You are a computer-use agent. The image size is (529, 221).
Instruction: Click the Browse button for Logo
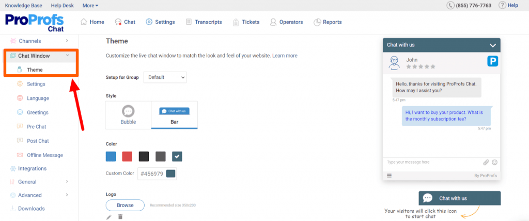click(x=125, y=205)
